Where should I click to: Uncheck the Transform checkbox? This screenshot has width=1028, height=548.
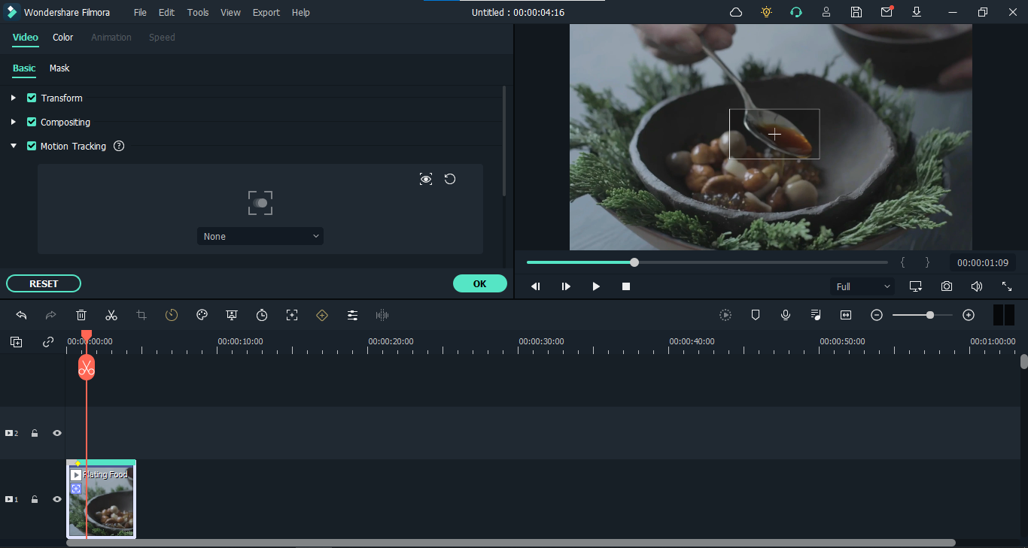pos(32,98)
